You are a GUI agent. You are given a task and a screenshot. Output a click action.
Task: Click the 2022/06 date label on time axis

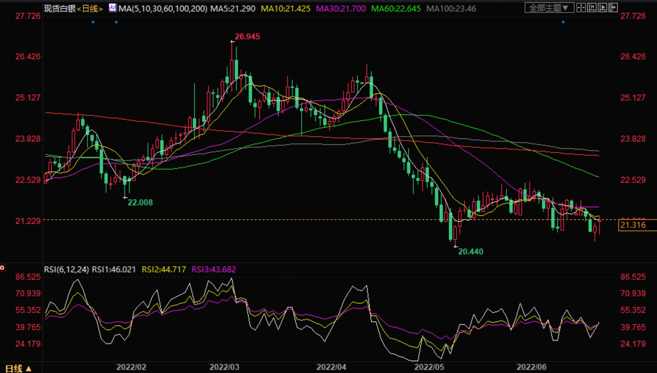tap(532, 367)
